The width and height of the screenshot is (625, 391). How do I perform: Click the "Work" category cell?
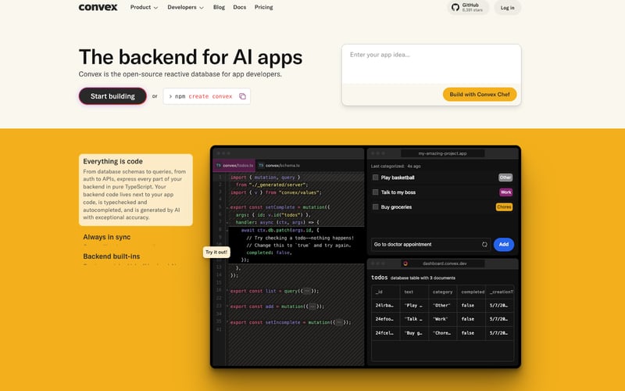tap(443, 319)
